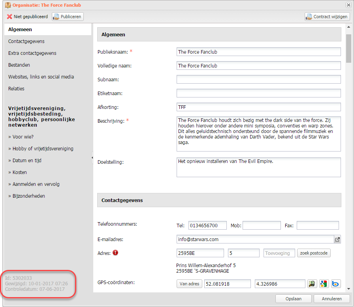This screenshot has height=307, width=354.
Task: Click into the Volledige naam field
Action: tap(258, 66)
